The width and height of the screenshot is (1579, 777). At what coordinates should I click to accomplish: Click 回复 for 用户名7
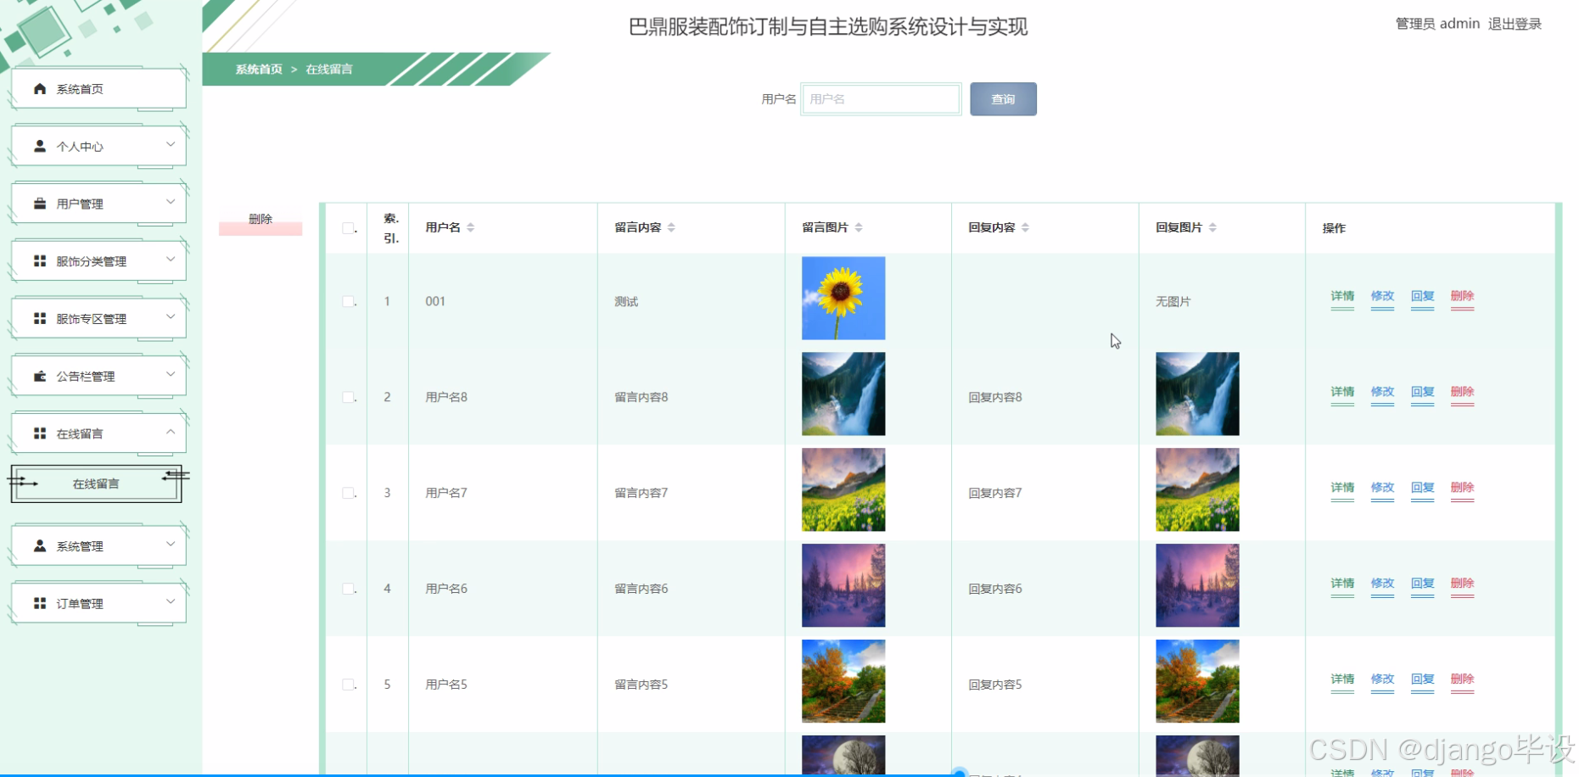coord(1422,488)
